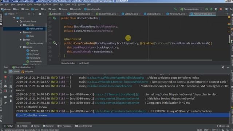Hide the Project panel with minimize icon
This screenshot has width=233, height=131.
[x=44, y=14]
